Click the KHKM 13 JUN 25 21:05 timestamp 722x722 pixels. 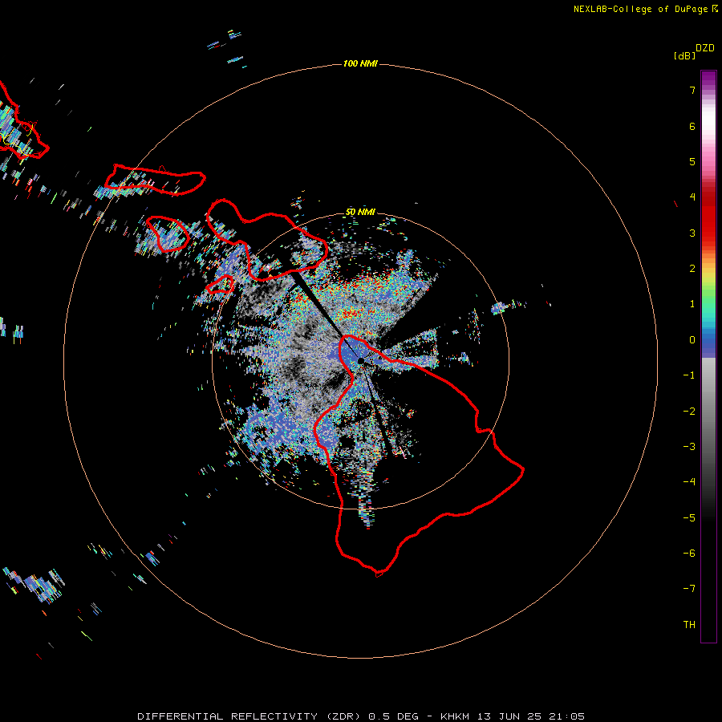pyautogui.click(x=513, y=716)
